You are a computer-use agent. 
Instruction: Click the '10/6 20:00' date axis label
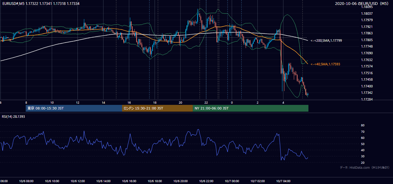(x=181, y=181)
